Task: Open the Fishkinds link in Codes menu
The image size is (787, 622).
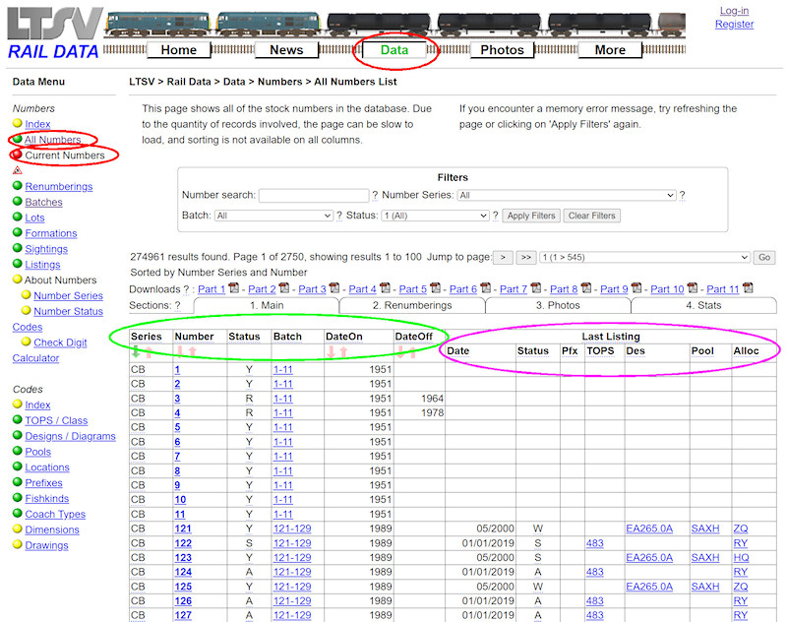Action: point(46,499)
